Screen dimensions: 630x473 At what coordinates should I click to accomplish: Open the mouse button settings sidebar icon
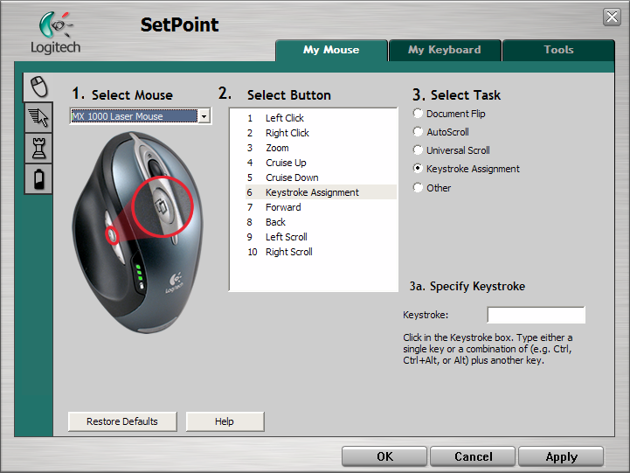click(x=38, y=87)
